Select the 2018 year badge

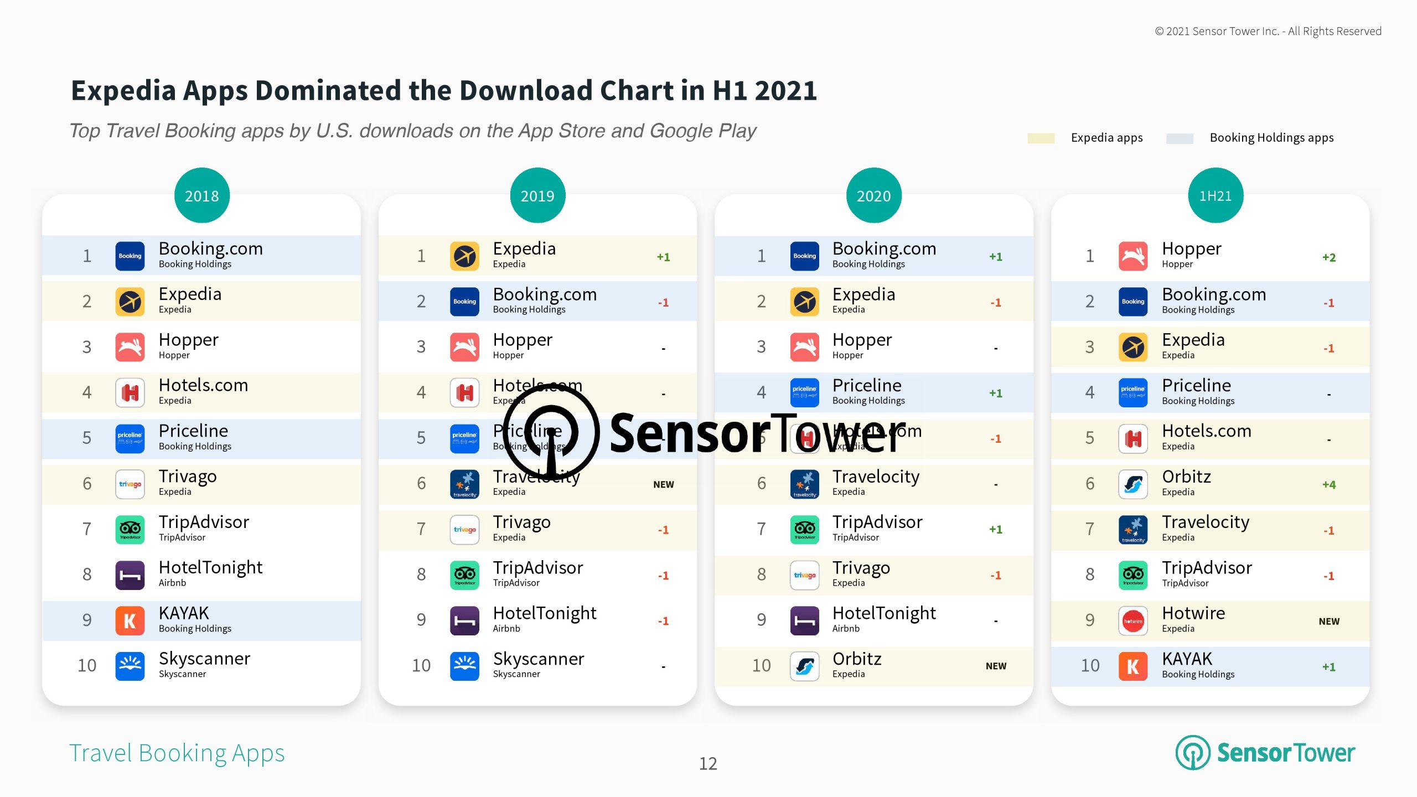click(201, 195)
